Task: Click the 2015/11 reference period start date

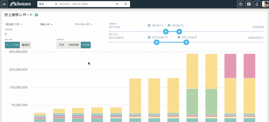Action: (157, 25)
